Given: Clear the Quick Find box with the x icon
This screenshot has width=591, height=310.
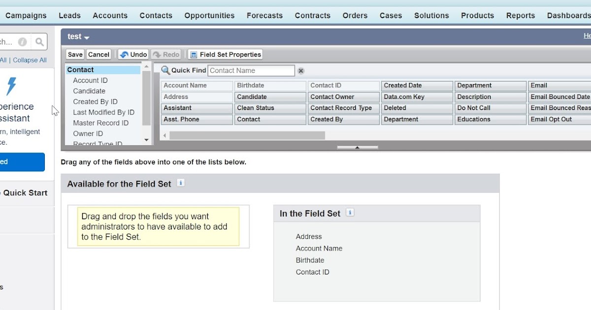Looking at the screenshot, I should pyautogui.click(x=300, y=71).
